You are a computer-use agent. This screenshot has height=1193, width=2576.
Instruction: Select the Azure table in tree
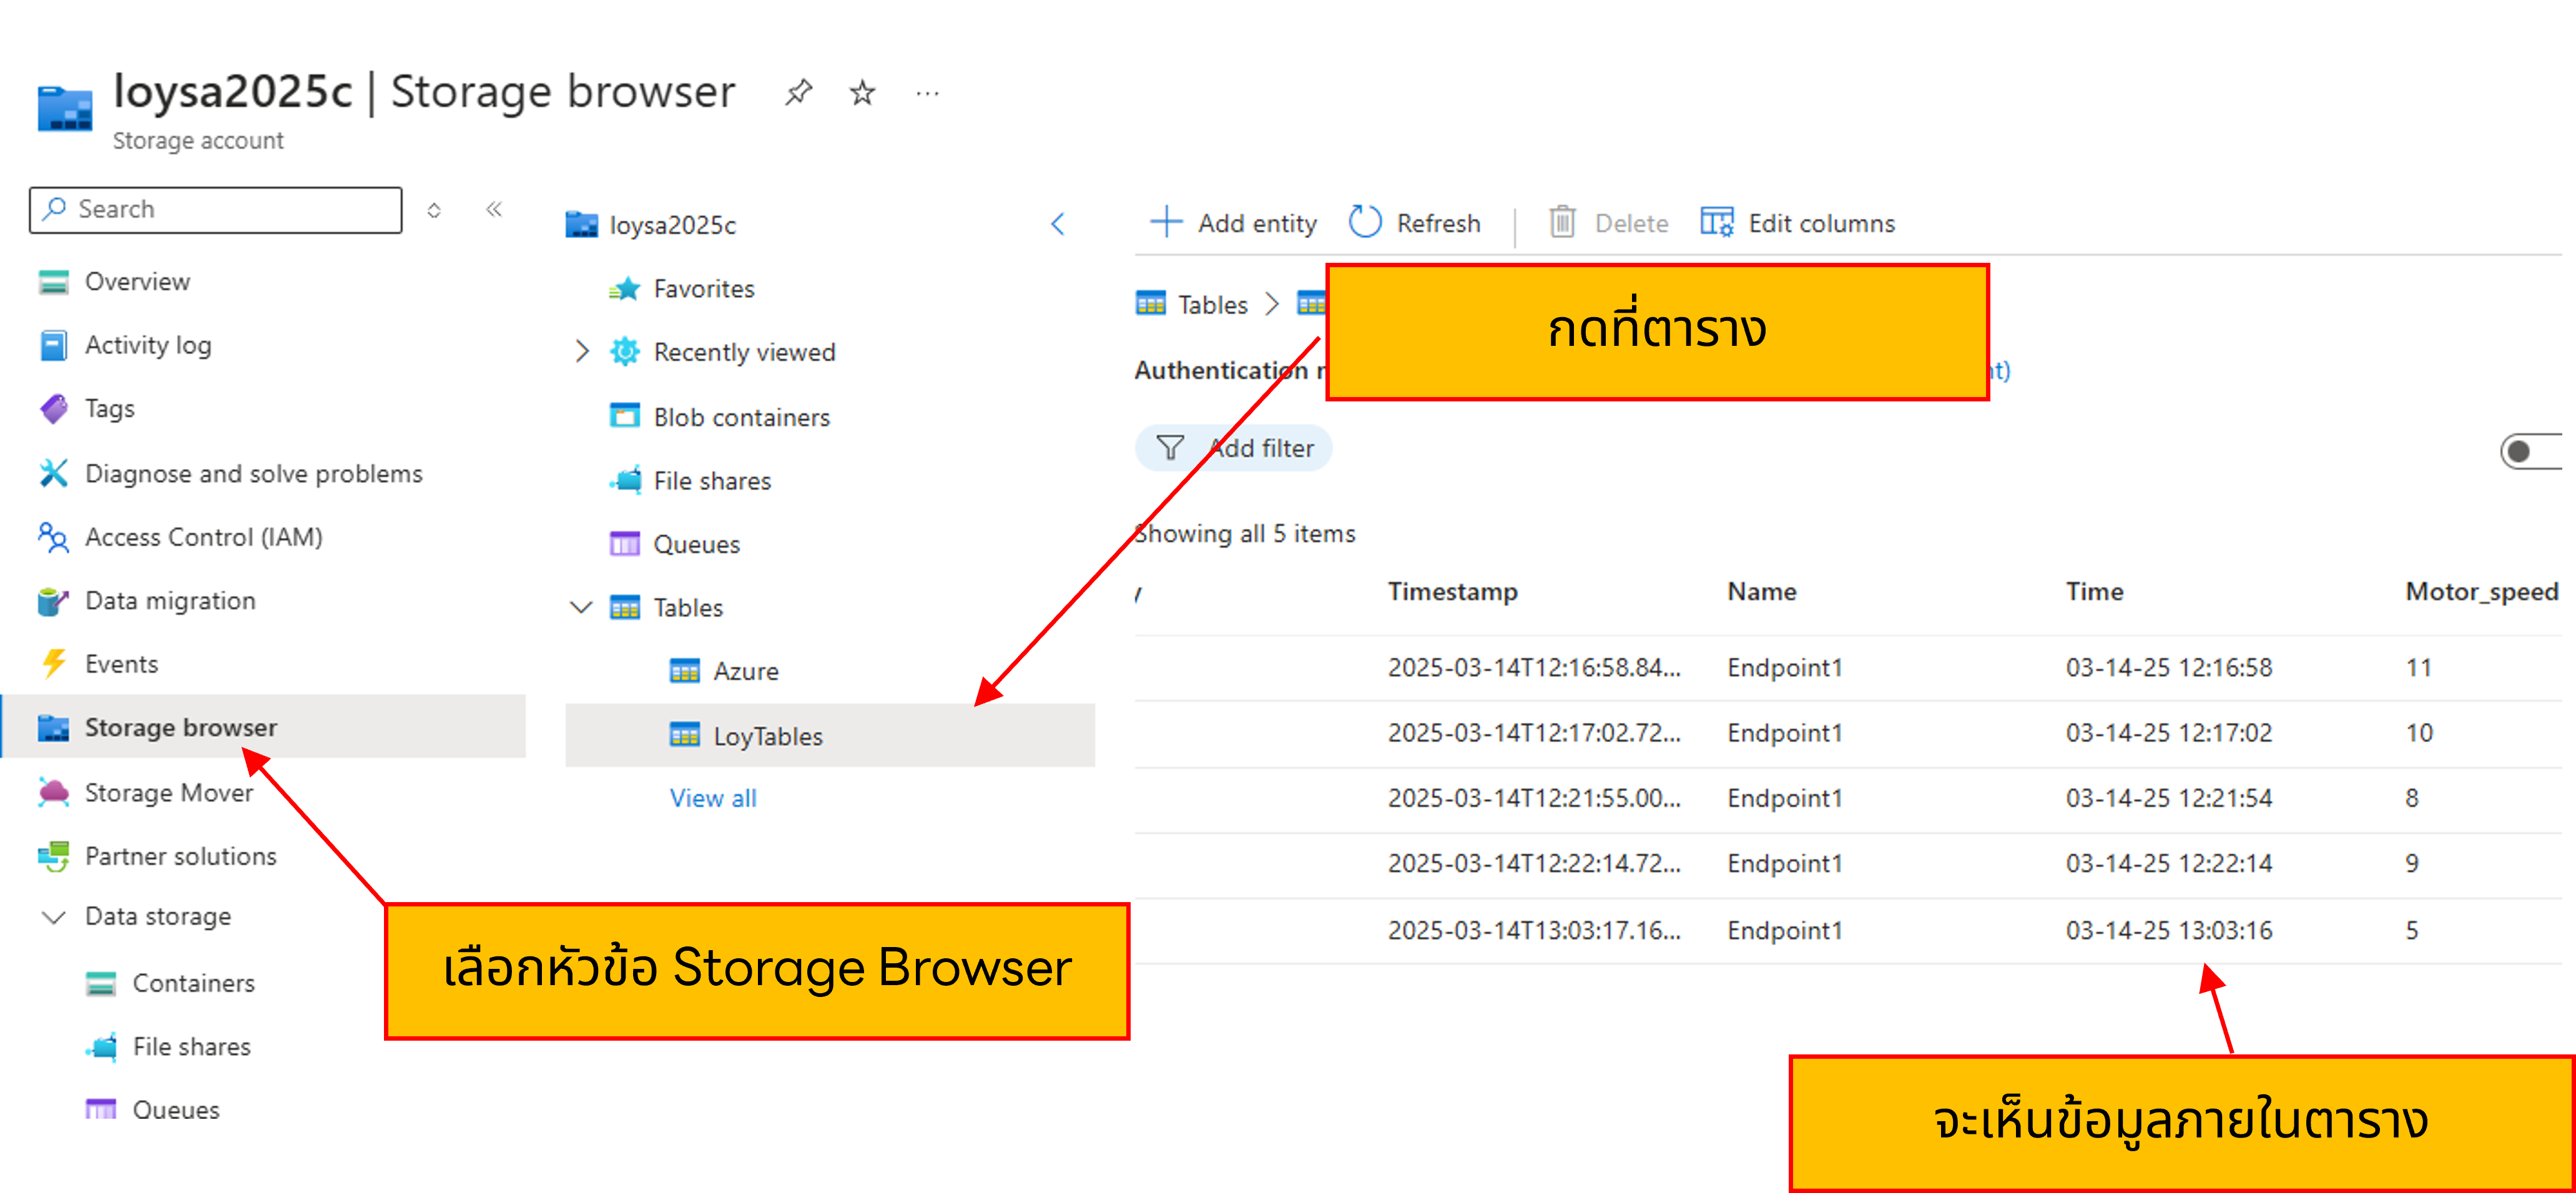(745, 671)
